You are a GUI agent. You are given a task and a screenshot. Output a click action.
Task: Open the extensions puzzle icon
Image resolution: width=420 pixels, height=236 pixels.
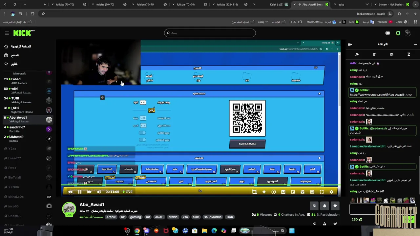click(x=32, y=14)
